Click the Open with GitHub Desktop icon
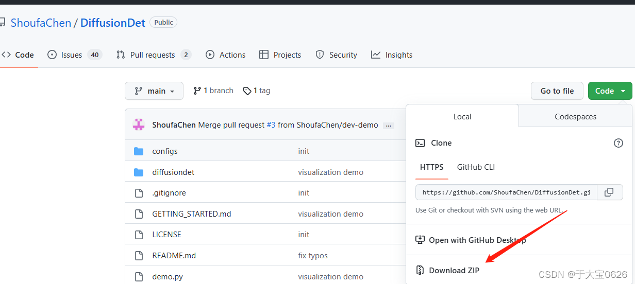 pyautogui.click(x=420, y=240)
